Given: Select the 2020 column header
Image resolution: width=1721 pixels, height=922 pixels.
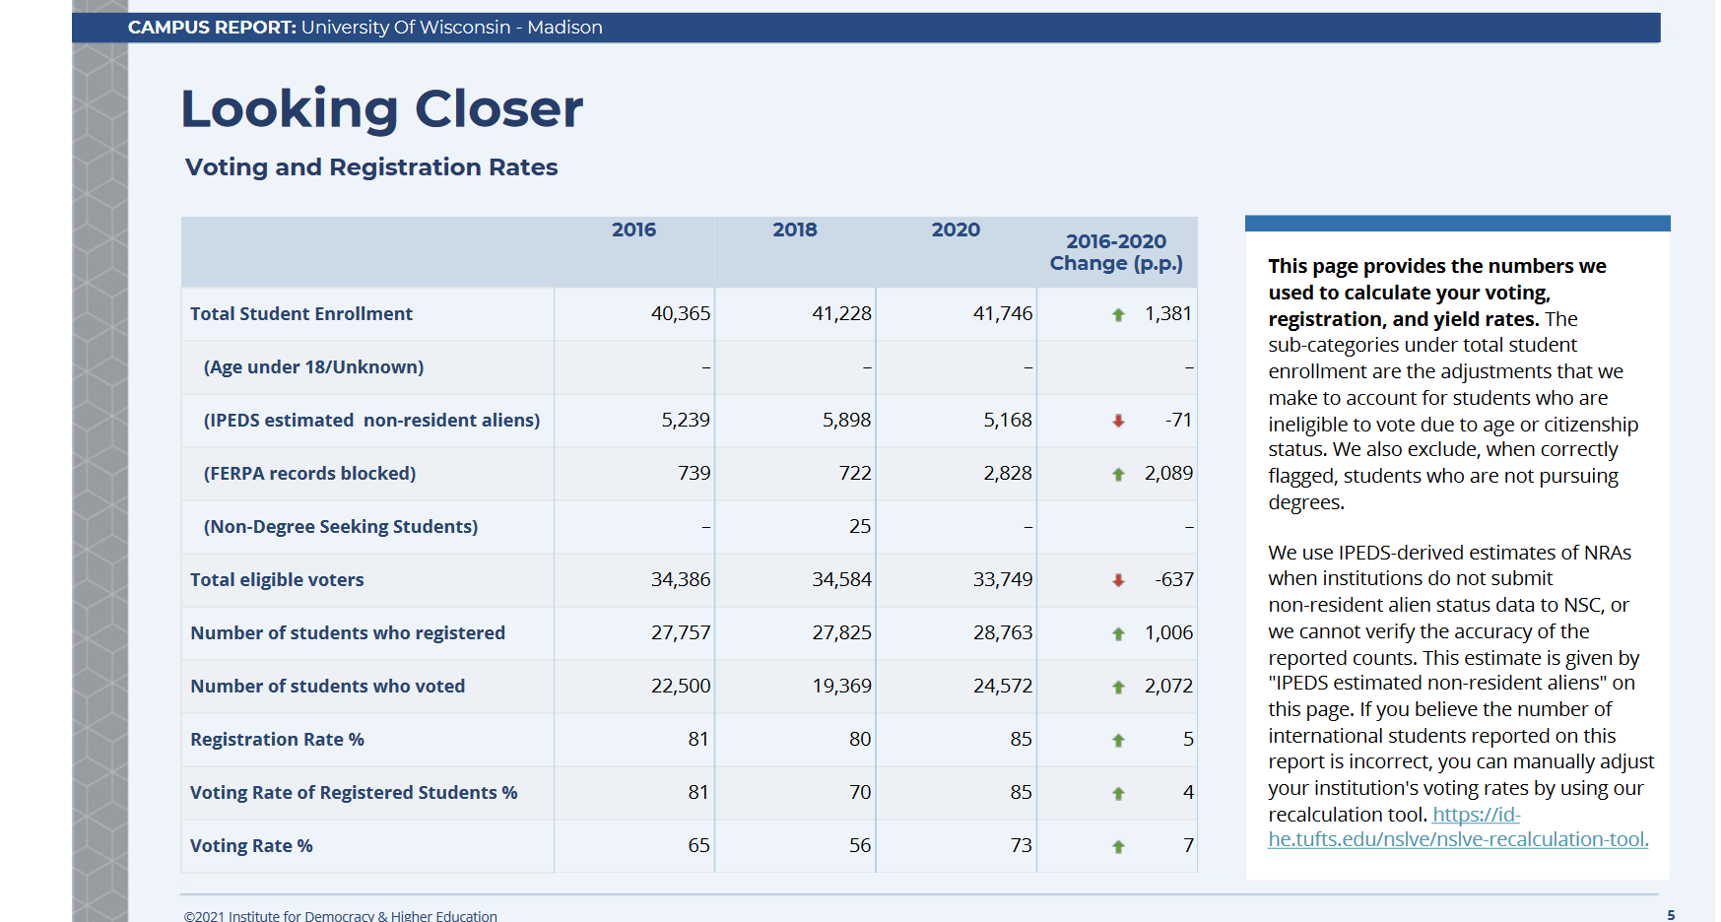Looking at the screenshot, I should [956, 230].
